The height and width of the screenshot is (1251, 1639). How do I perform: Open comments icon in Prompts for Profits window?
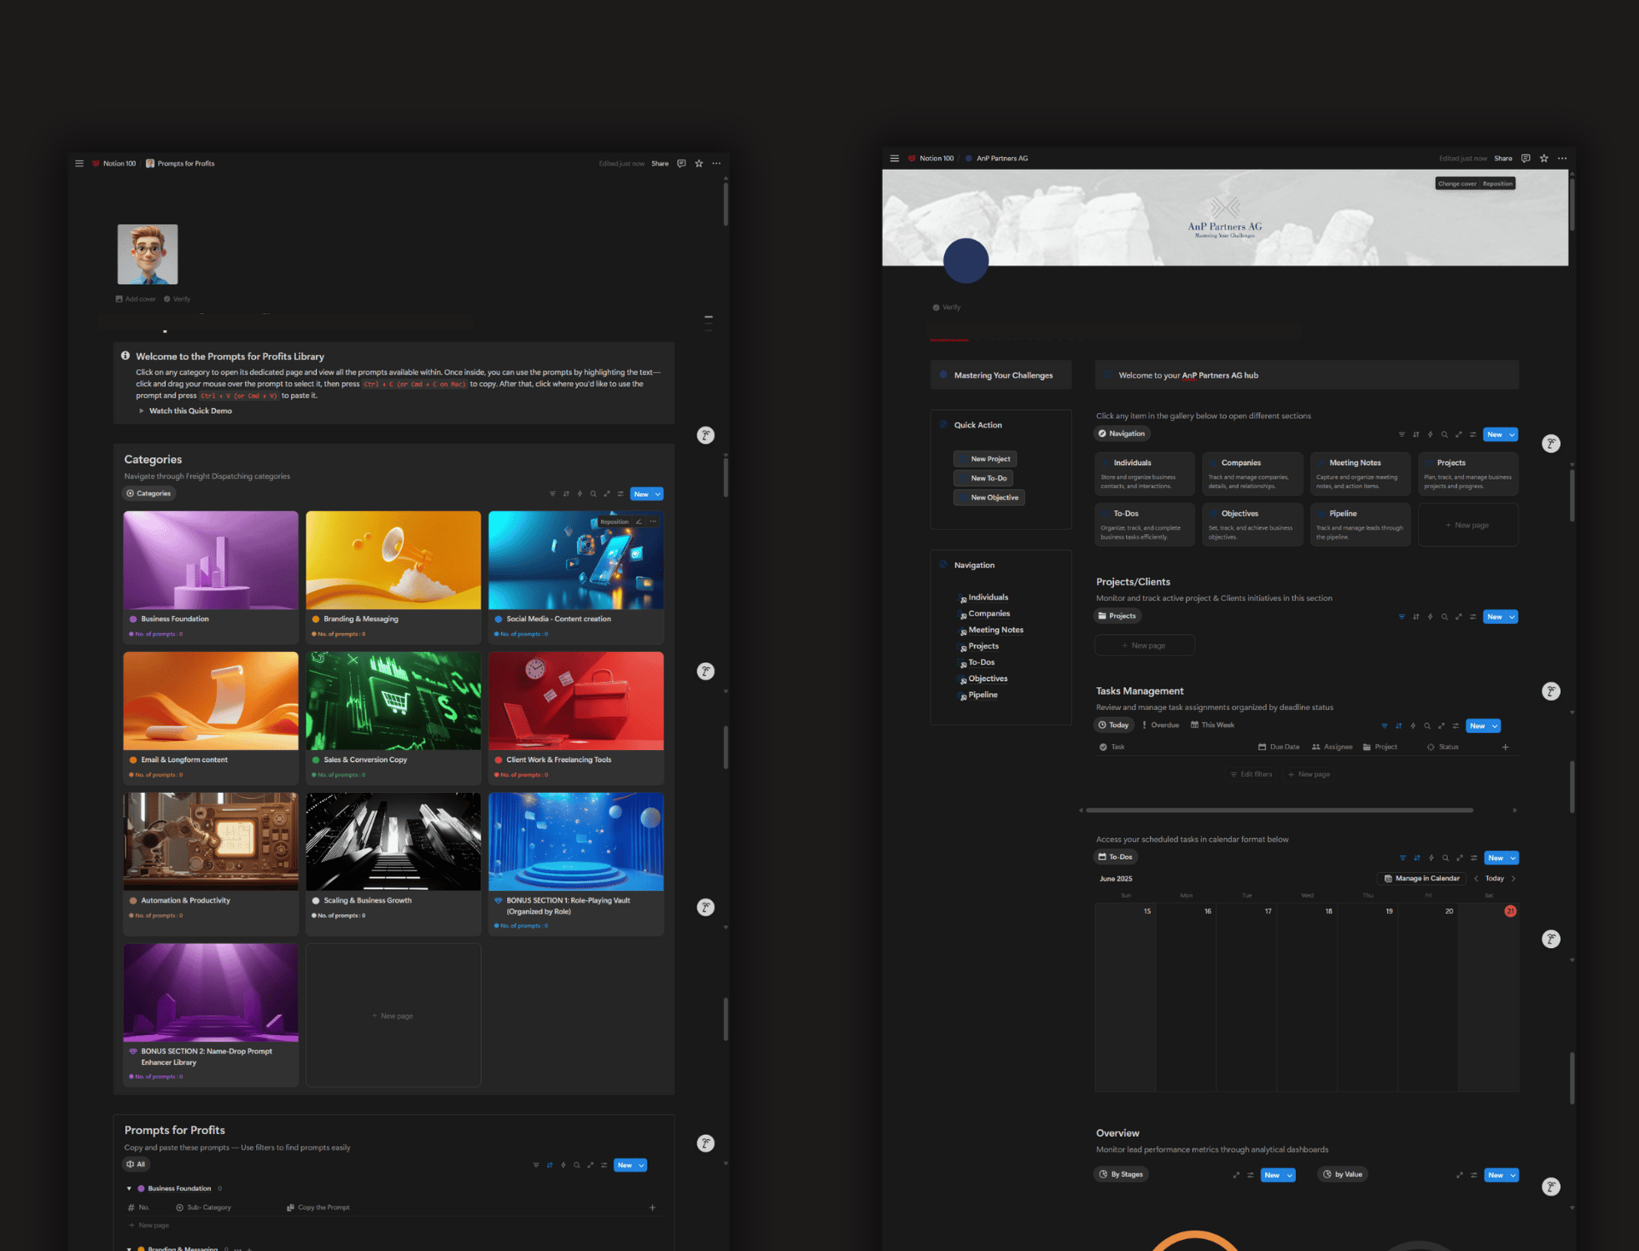[x=681, y=163]
